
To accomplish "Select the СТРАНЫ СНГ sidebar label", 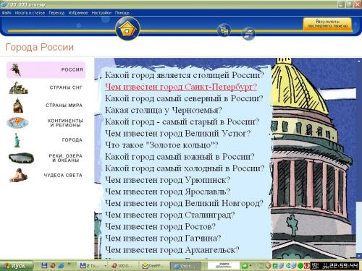I will click(66, 87).
